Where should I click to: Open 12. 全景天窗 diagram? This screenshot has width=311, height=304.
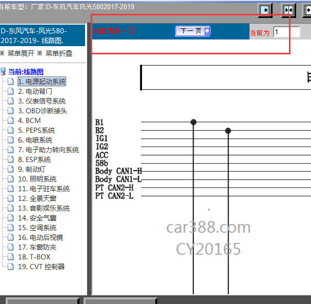[37, 198]
